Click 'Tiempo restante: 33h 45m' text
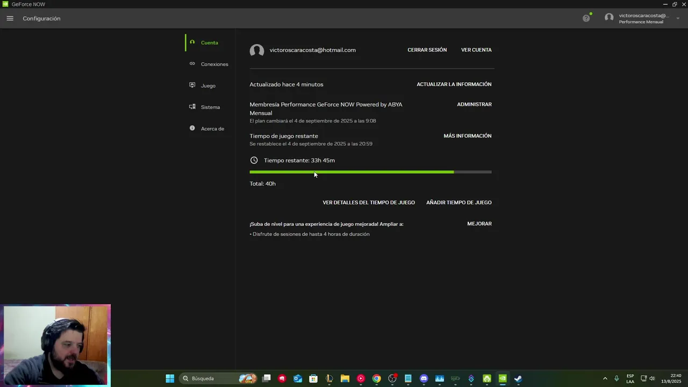 coord(299,160)
